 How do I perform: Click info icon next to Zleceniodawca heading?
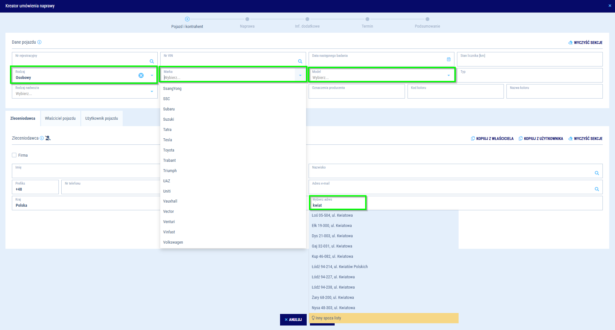tap(42, 138)
